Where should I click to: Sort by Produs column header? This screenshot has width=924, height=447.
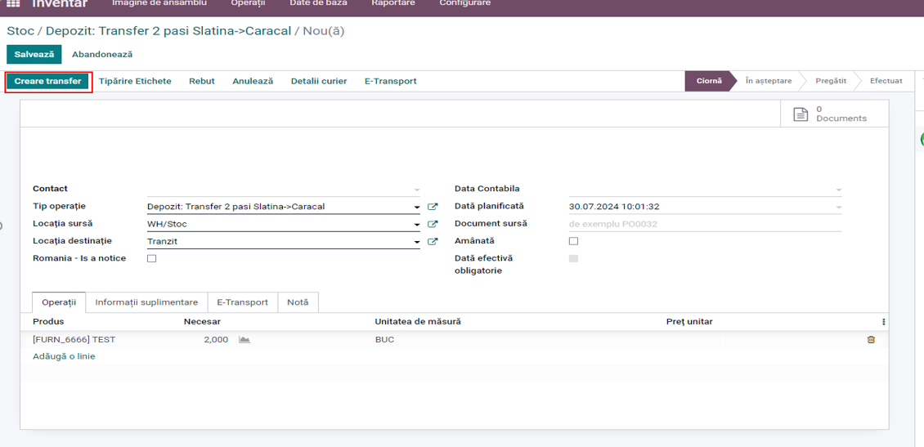pyautogui.click(x=48, y=321)
